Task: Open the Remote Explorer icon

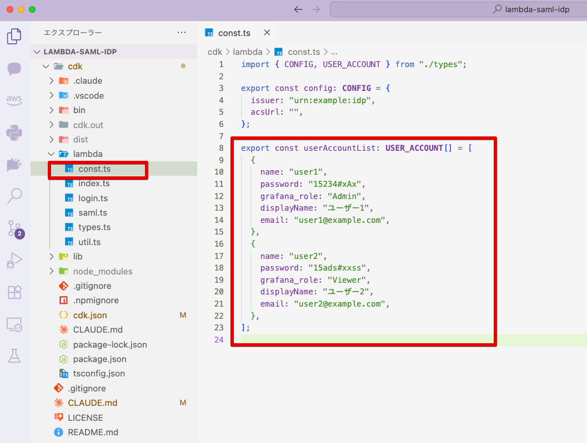Action: [x=14, y=324]
